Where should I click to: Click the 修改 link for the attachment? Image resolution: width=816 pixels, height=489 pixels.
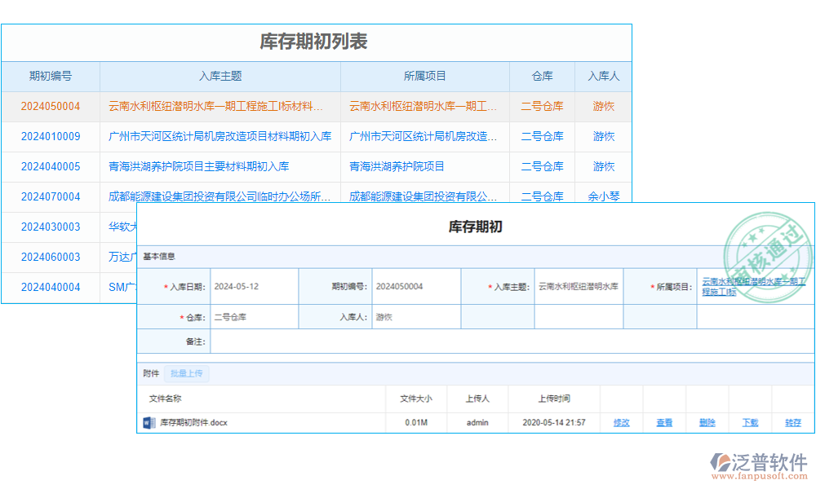pos(623,422)
